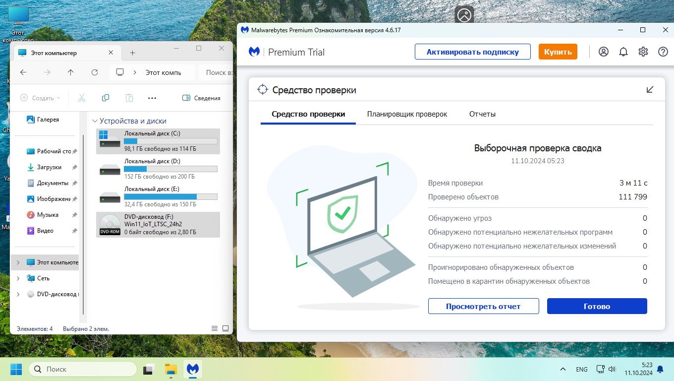674x381 pixels.
Task: Click File Explorer icon on the taskbar
Action: 171,369
